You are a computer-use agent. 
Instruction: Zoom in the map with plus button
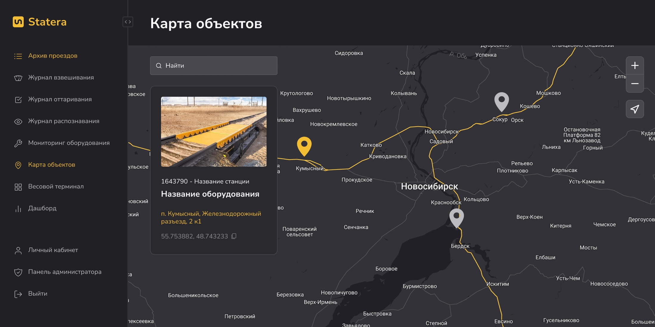click(x=635, y=65)
